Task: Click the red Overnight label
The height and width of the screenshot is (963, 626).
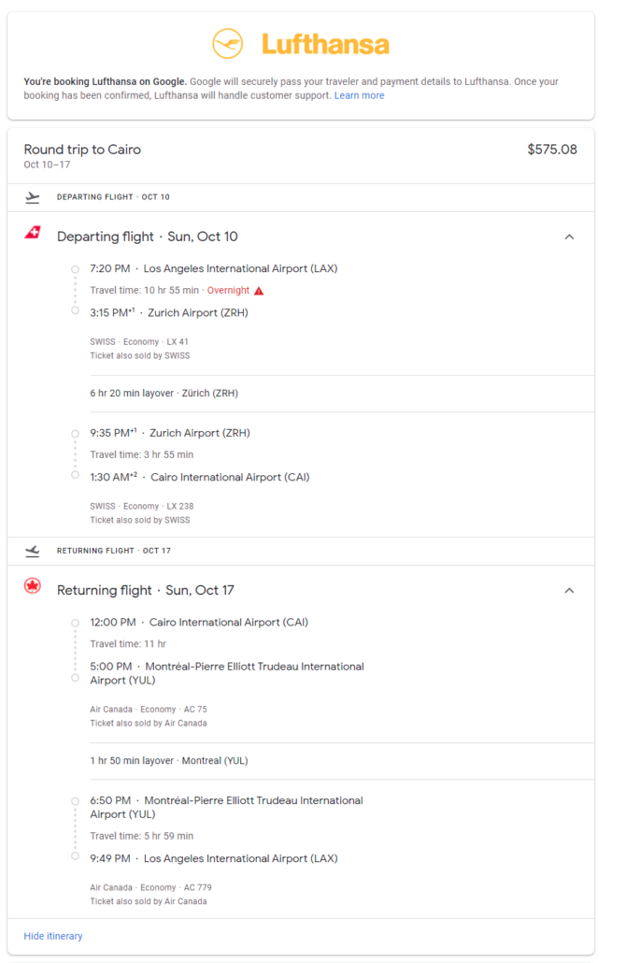Action: tap(228, 291)
